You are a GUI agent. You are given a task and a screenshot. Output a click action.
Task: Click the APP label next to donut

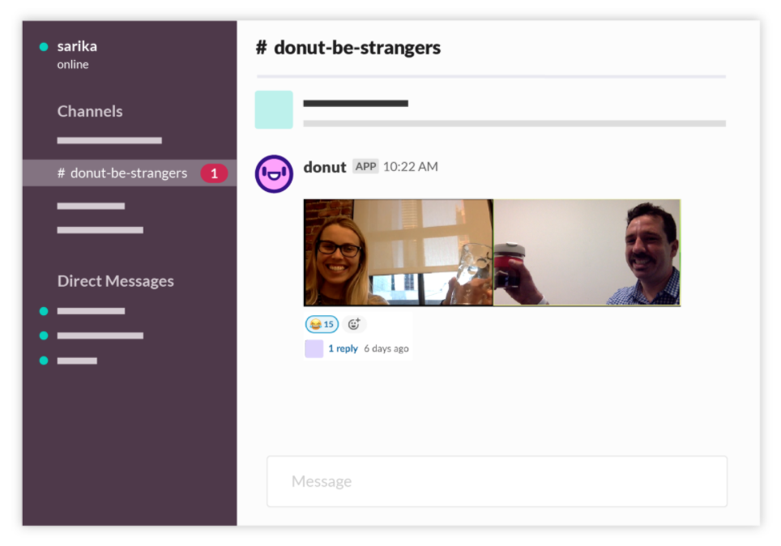365,166
